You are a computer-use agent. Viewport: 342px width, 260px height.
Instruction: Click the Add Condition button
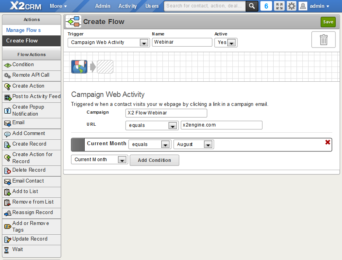coord(154,160)
